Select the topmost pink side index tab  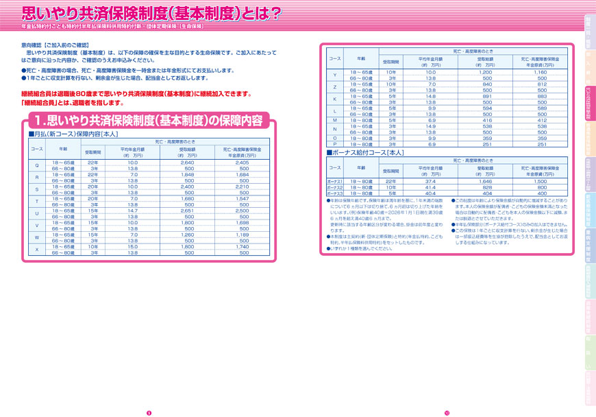pyautogui.click(x=588, y=29)
